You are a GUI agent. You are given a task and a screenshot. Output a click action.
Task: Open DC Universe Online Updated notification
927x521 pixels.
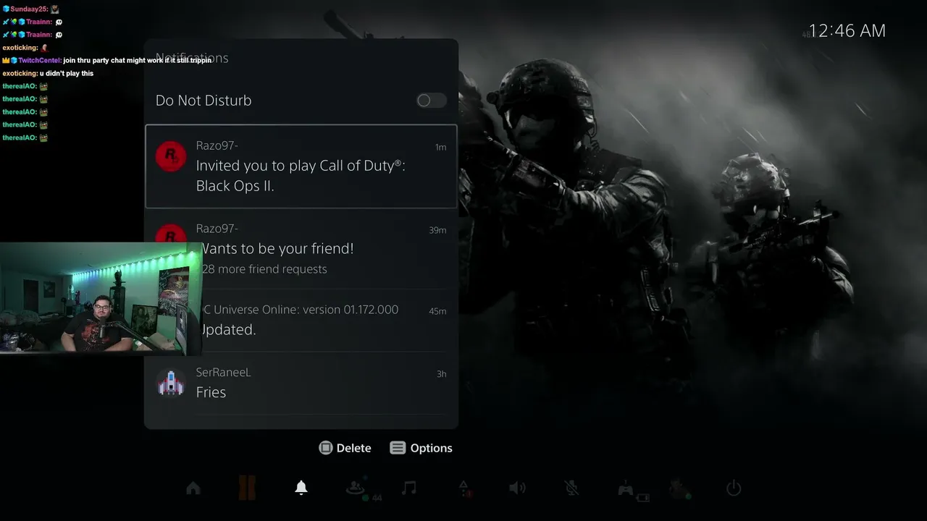tap(301, 320)
